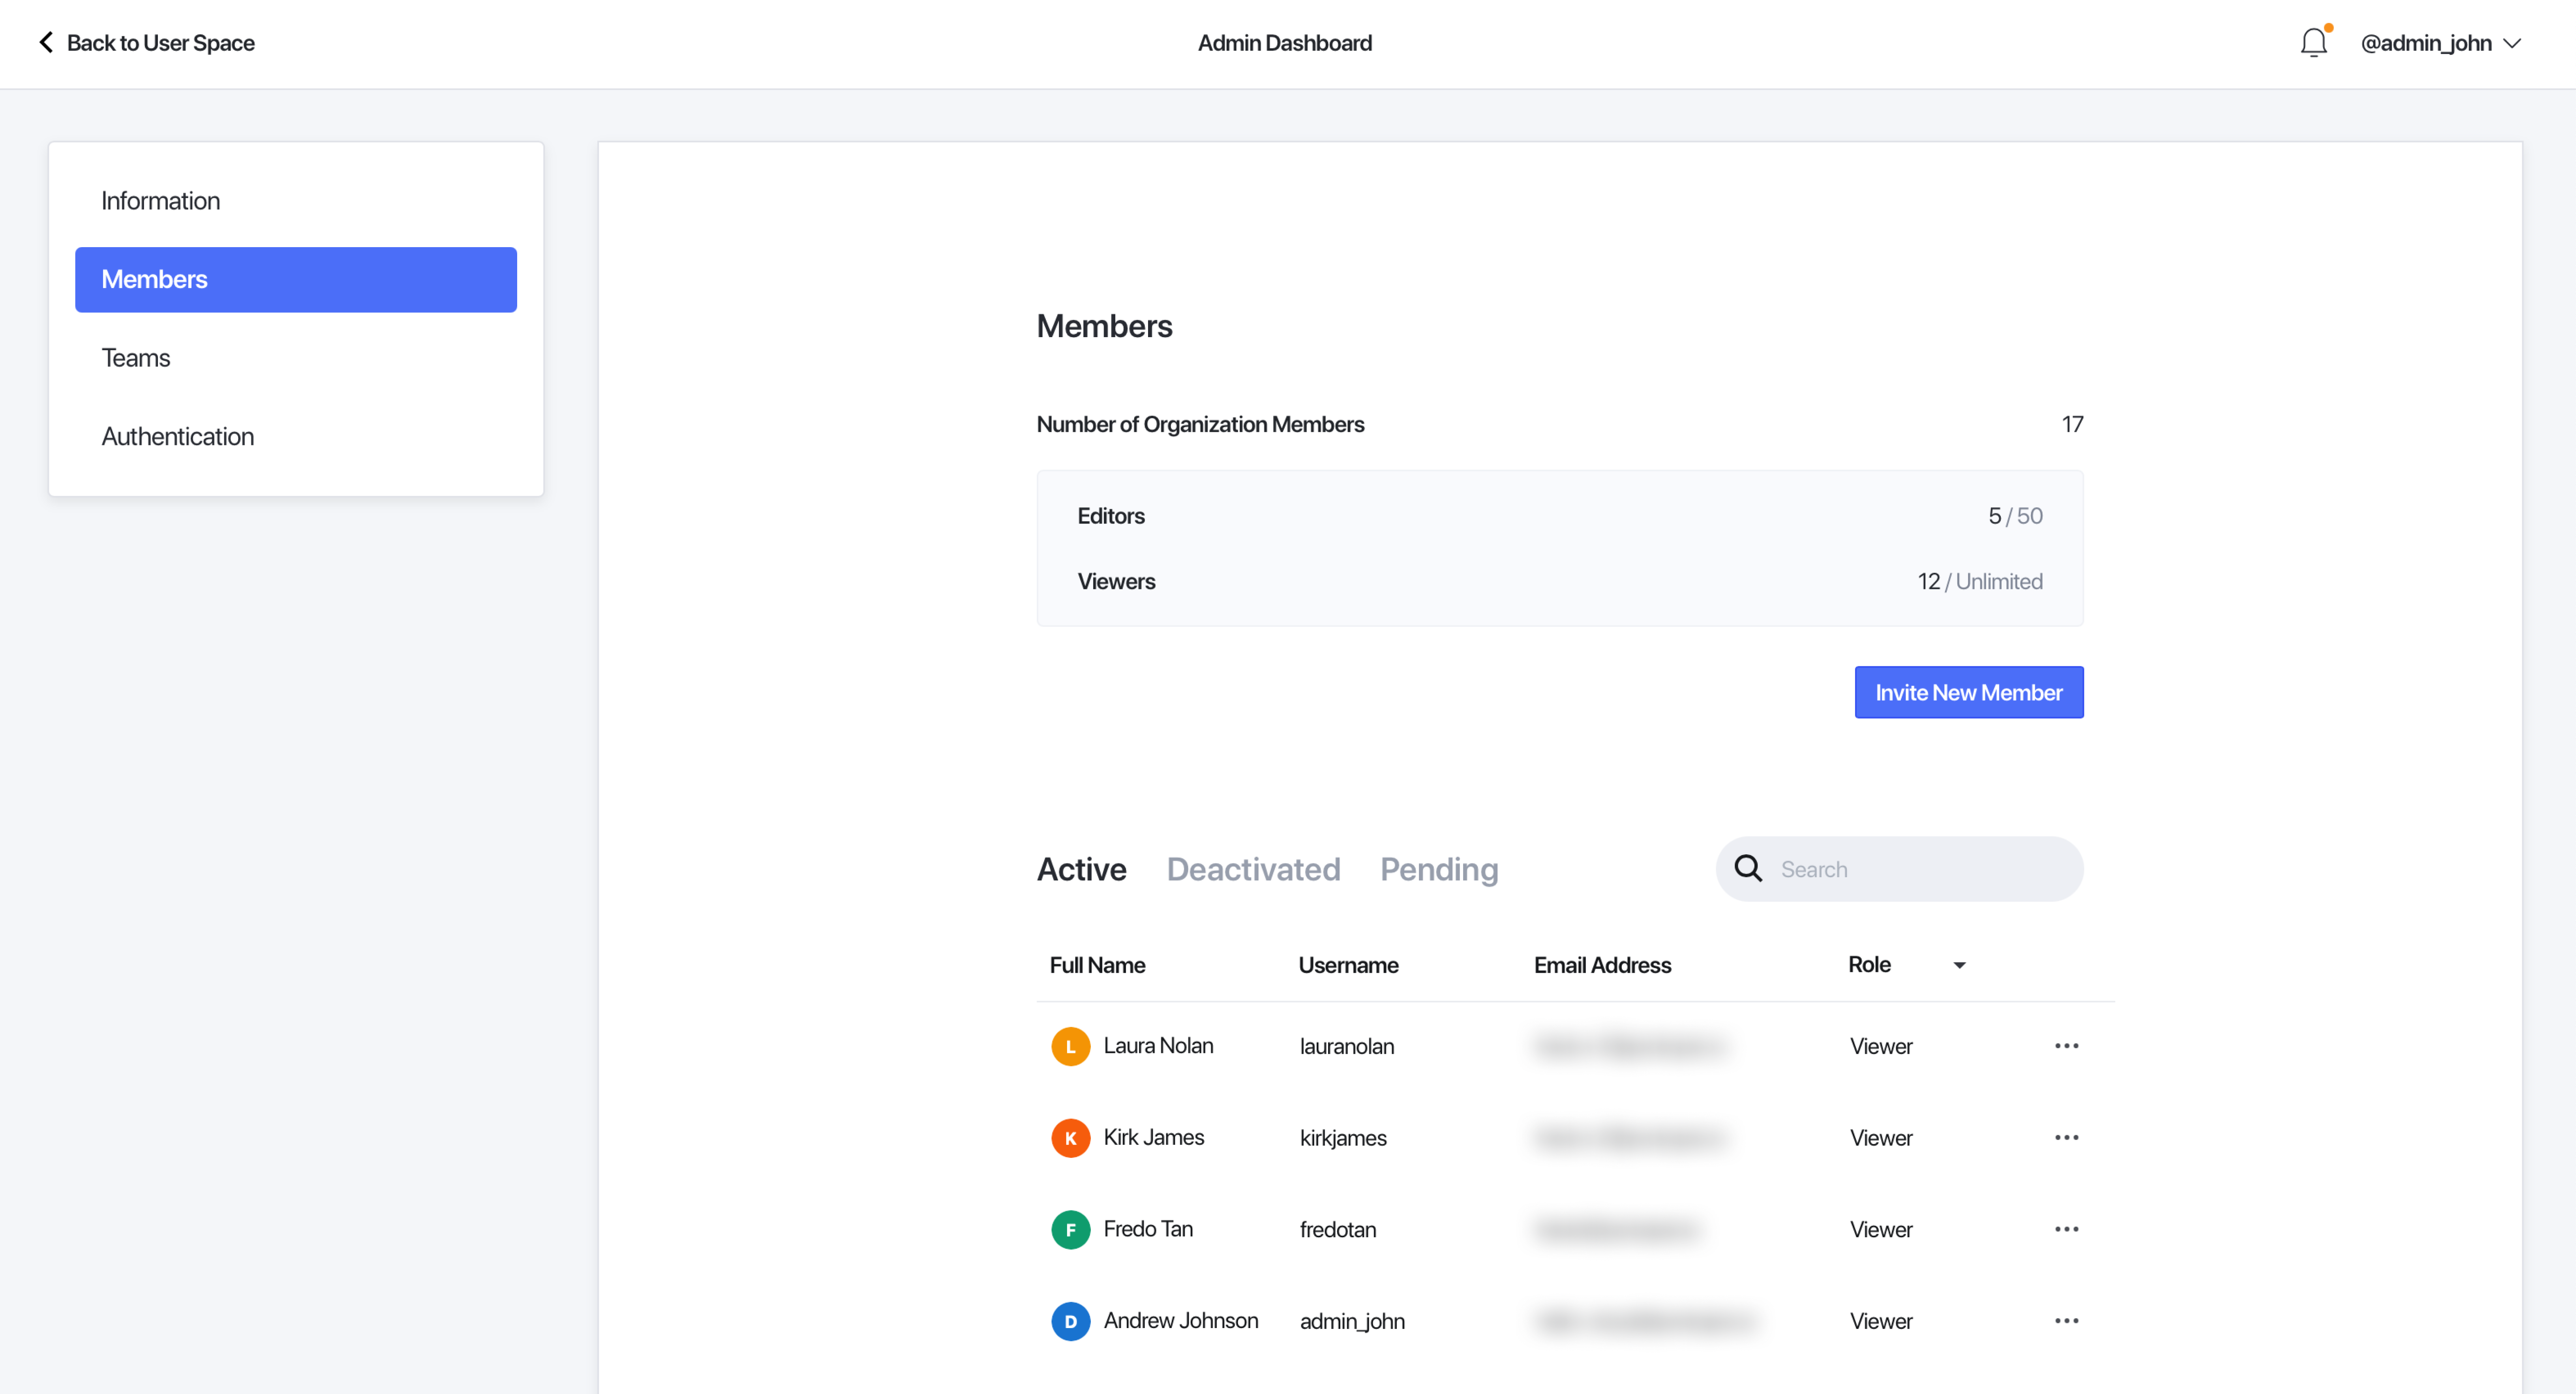Click the Viewers count 12 / Unlimited
2576x1394 pixels.
pos(1980,582)
